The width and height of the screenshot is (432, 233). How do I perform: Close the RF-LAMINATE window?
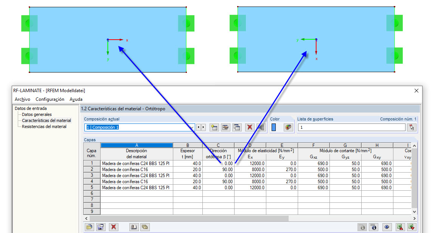click(x=416, y=91)
